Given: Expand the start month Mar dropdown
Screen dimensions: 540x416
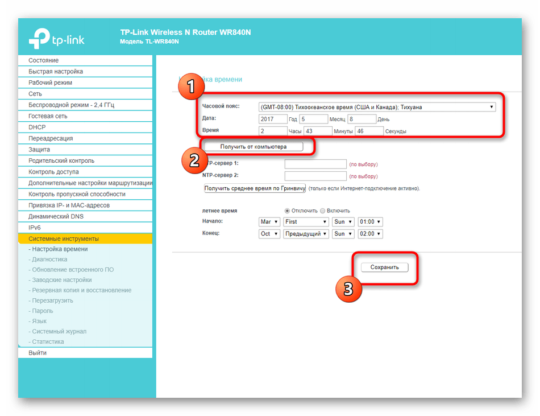Looking at the screenshot, I should (x=269, y=222).
